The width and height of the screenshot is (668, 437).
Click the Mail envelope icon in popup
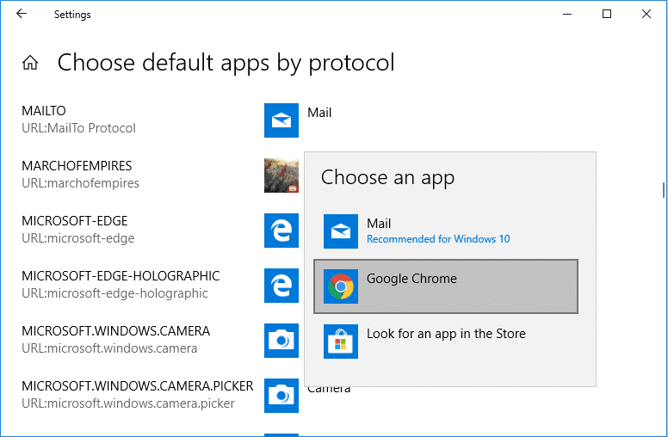341,231
